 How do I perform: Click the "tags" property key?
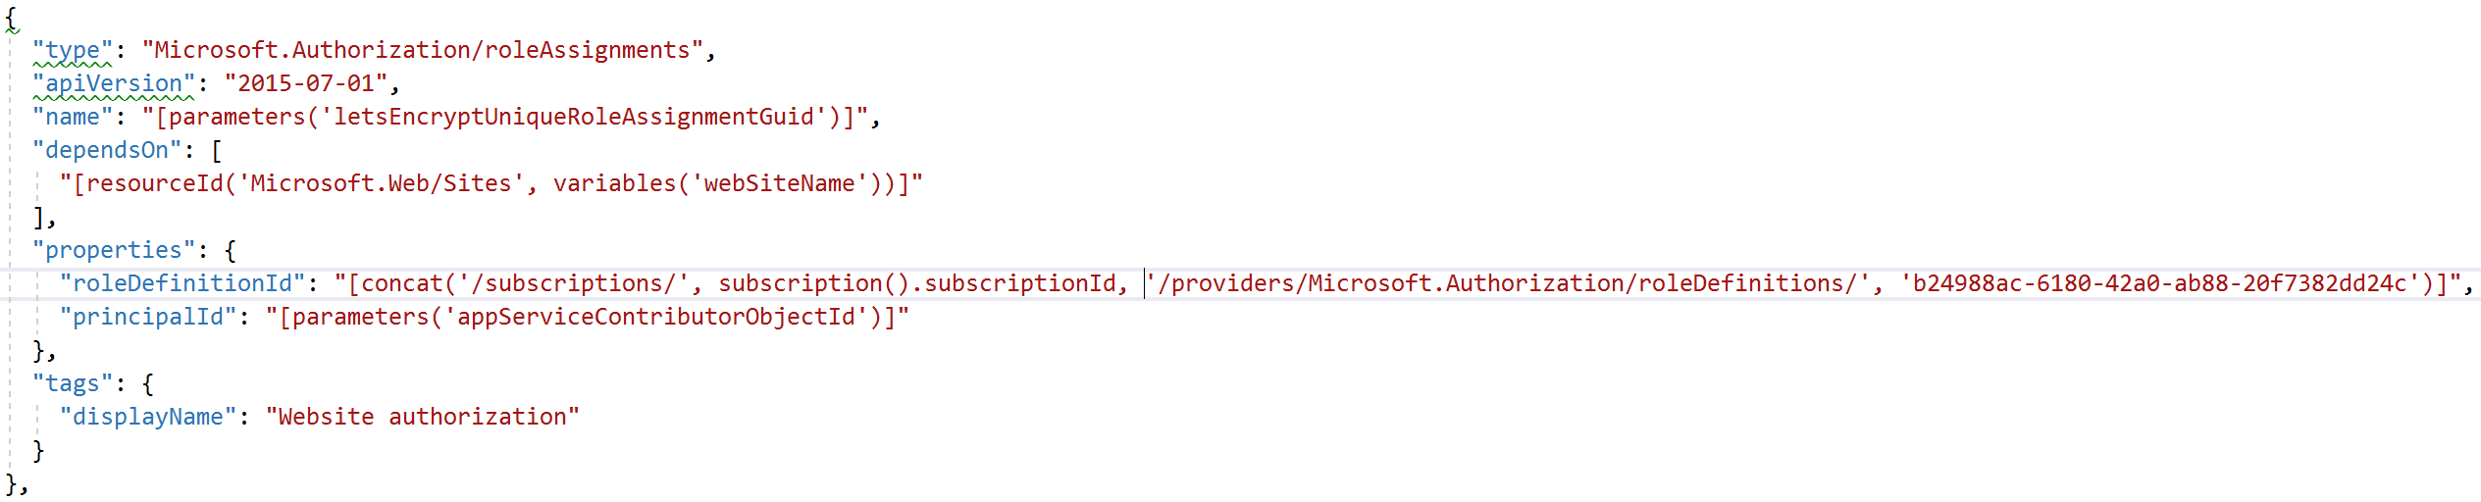pos(72,383)
